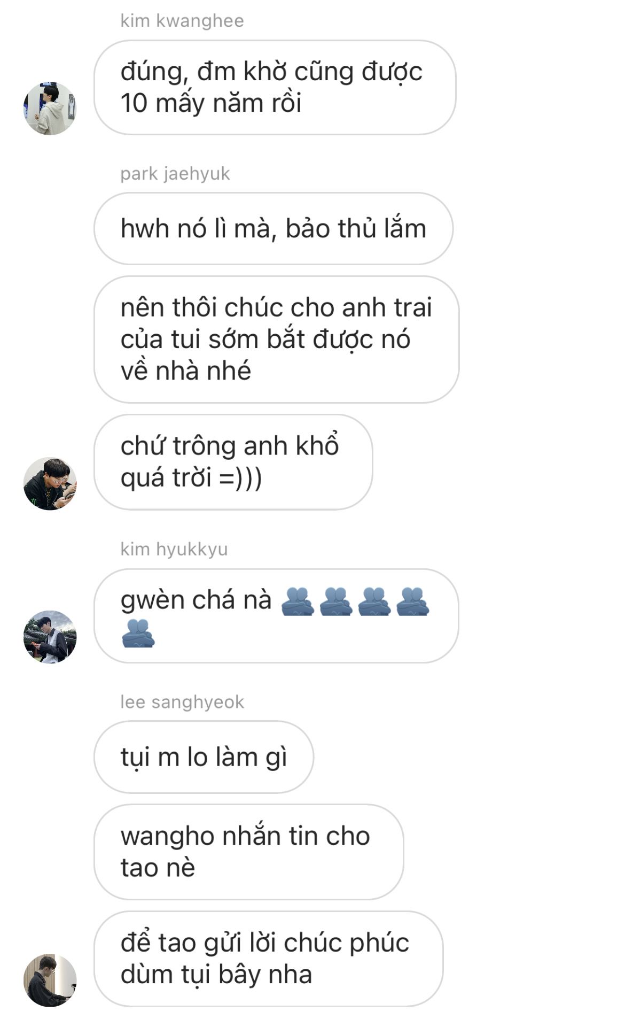625x1011 pixels.
Task: Open kim hyukkyu's profile avatar
Action: pyautogui.click(x=50, y=637)
